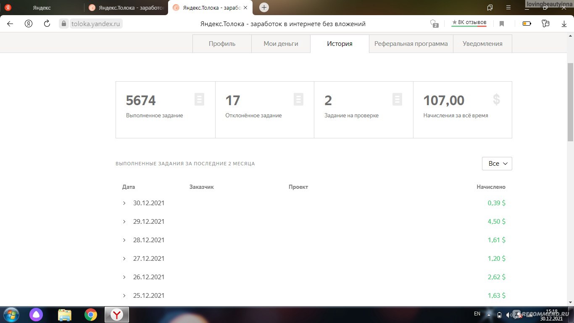This screenshot has height=323, width=574.
Task: Click the Windows Start orb
Action: 11,315
